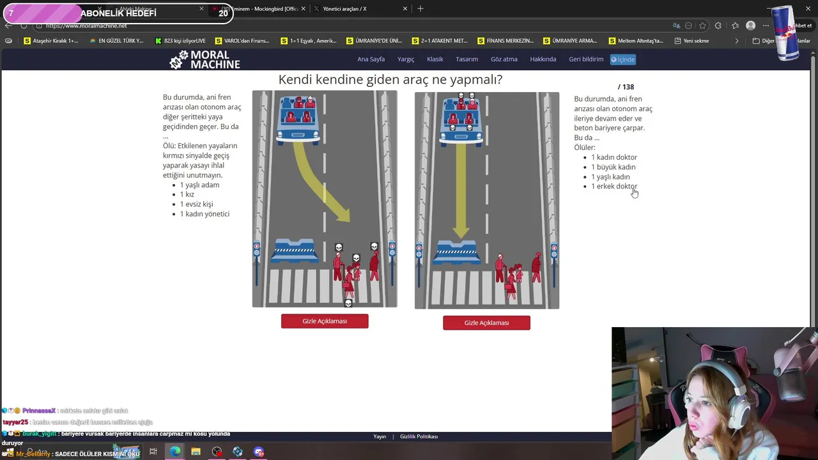The image size is (818, 460).
Task: Open Ataşehir Kiralık 1+... bookmark
Action: pyautogui.click(x=51, y=41)
